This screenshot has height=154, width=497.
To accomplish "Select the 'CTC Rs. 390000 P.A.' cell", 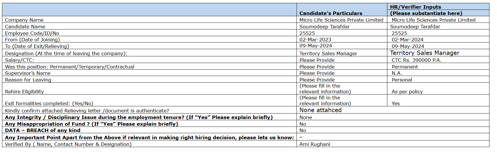I will click(416, 60).
